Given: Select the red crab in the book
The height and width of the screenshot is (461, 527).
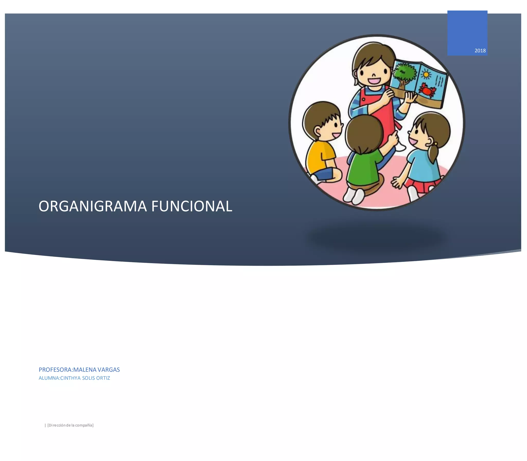Looking at the screenshot, I should pyautogui.click(x=427, y=91).
